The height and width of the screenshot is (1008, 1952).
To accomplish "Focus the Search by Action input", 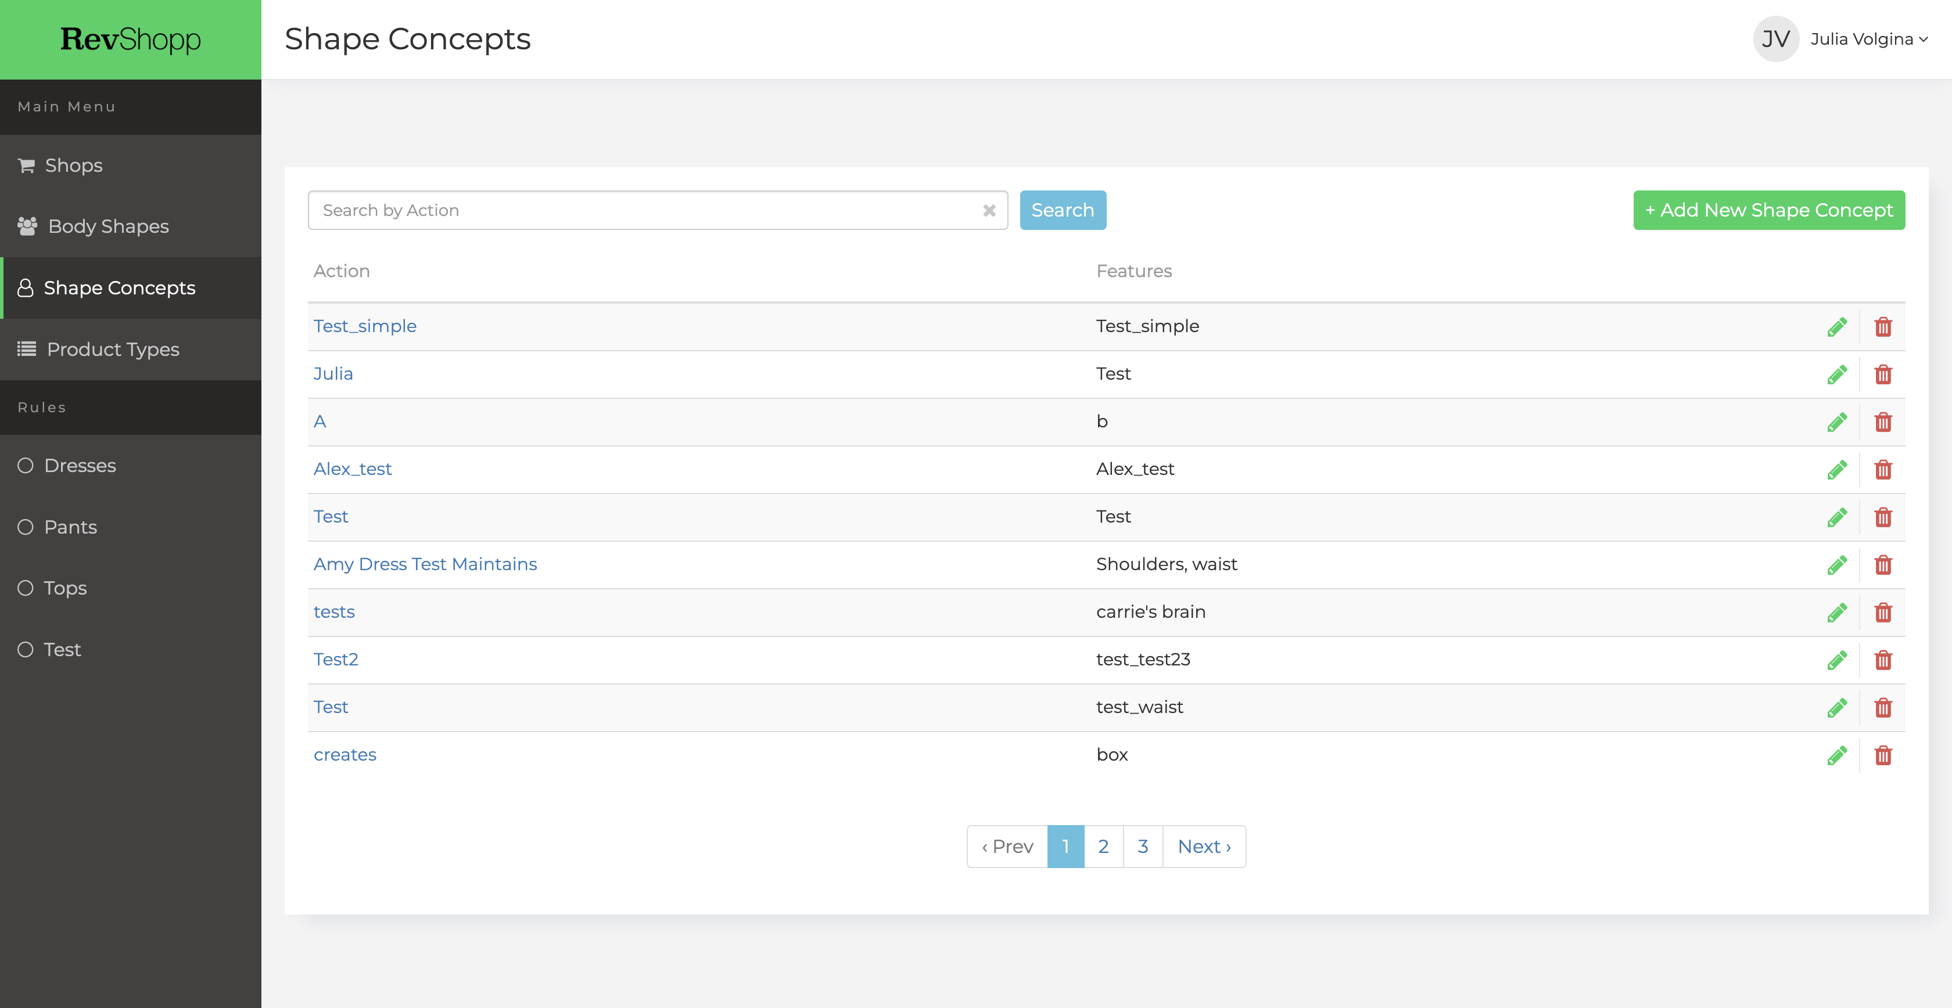I will (x=658, y=210).
